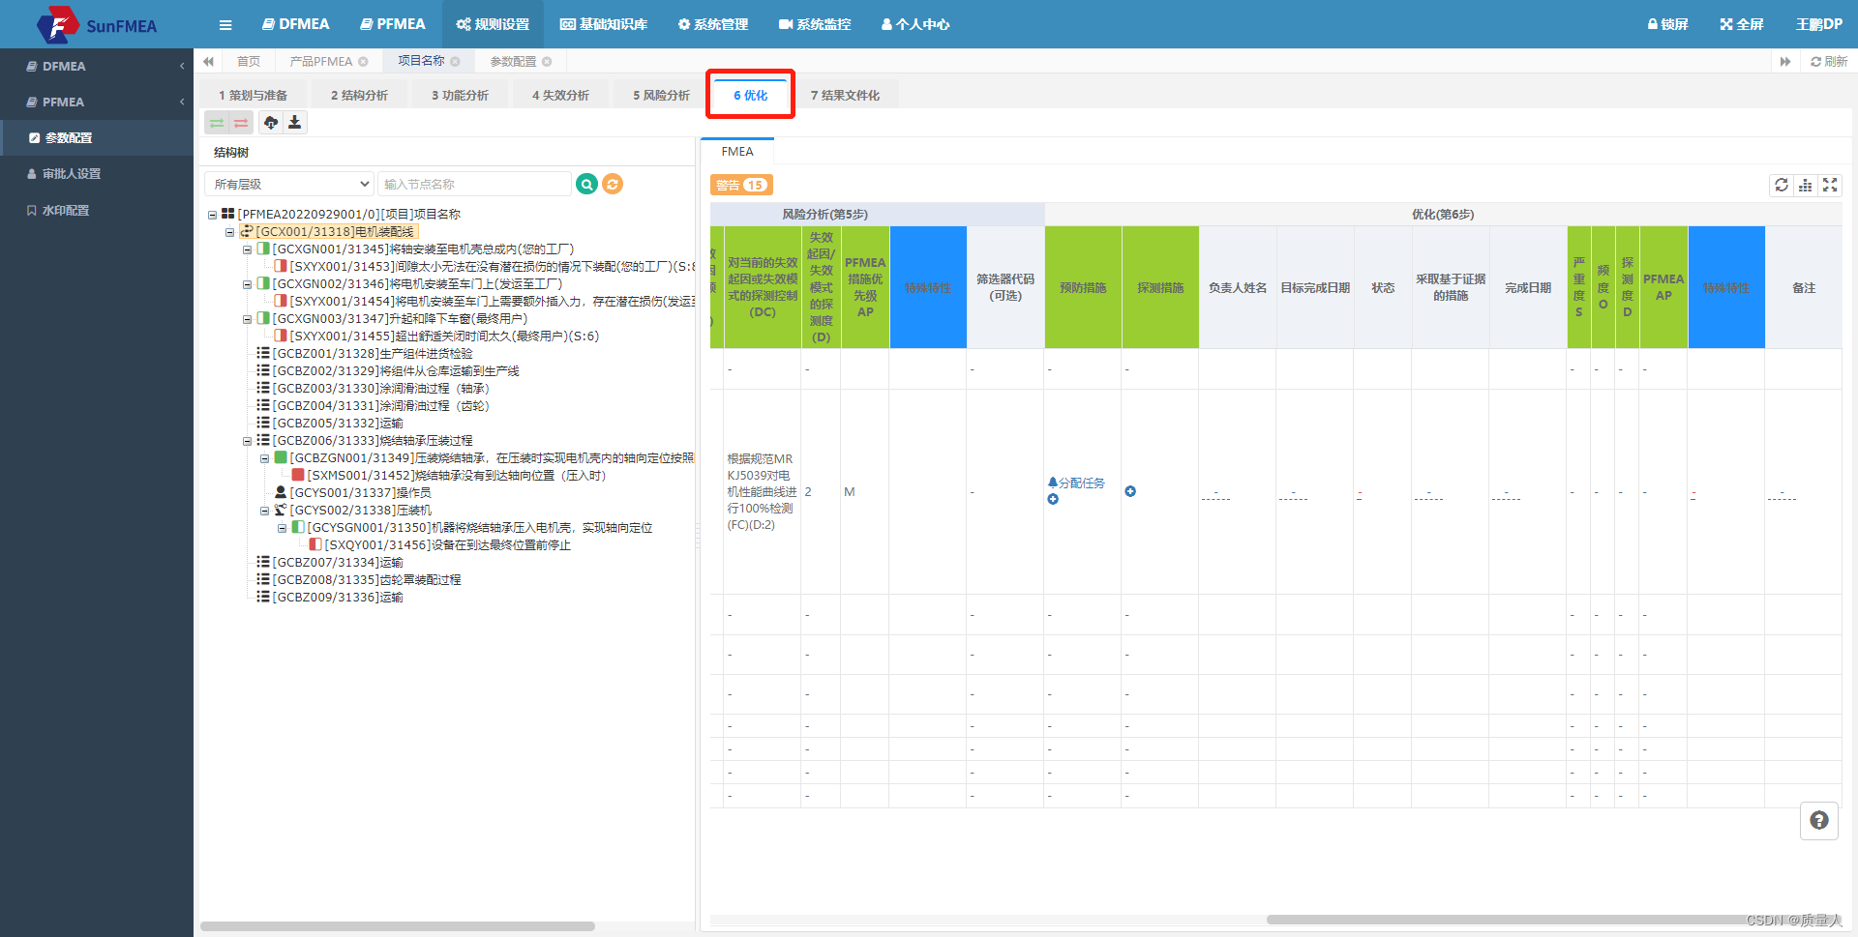Switch to step tab 2 结构分析
The height and width of the screenshot is (937, 1858).
pyautogui.click(x=360, y=95)
